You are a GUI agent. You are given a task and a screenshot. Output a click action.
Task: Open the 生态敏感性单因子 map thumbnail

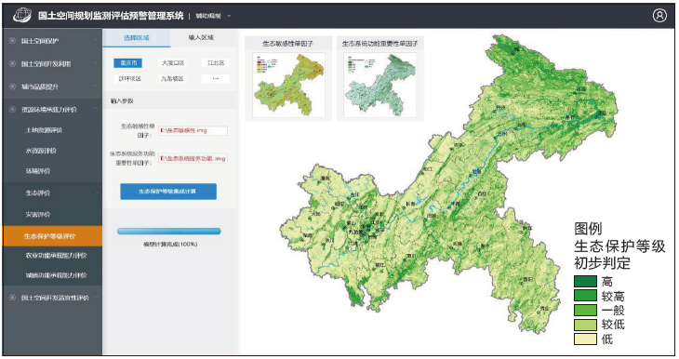tap(288, 85)
